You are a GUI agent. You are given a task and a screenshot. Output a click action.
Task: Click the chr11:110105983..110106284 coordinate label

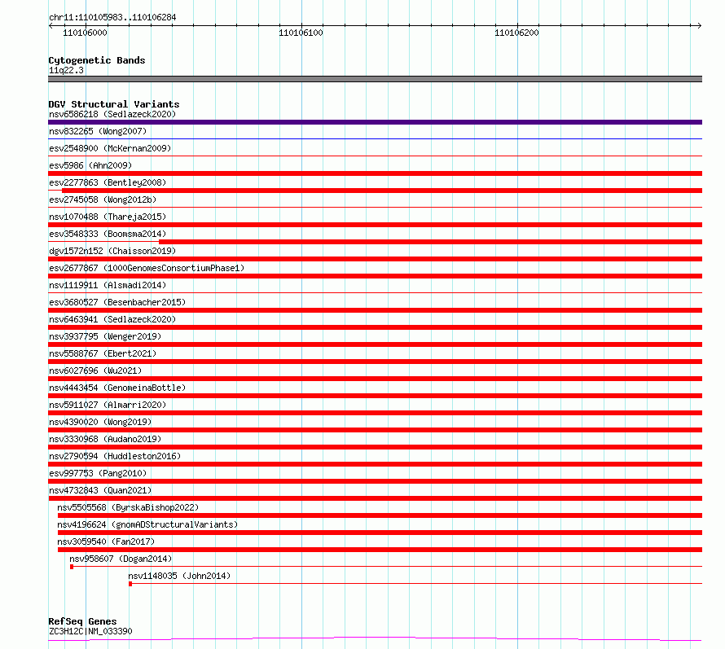tap(112, 17)
